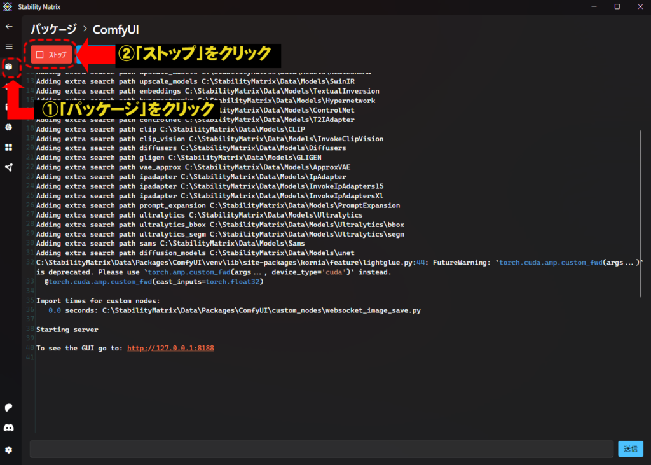Minimize the Stability Matrix window
Viewport: 651px width, 465px height.
(594, 6)
